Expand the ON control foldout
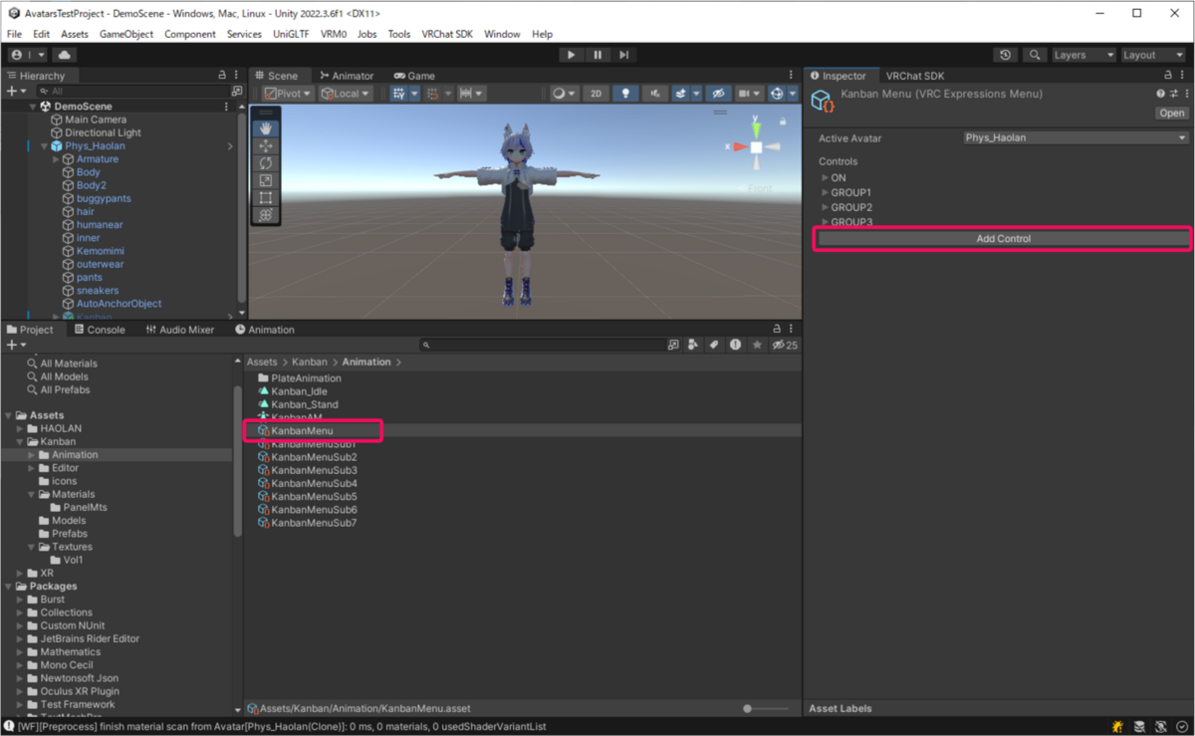1195x736 pixels. click(825, 178)
